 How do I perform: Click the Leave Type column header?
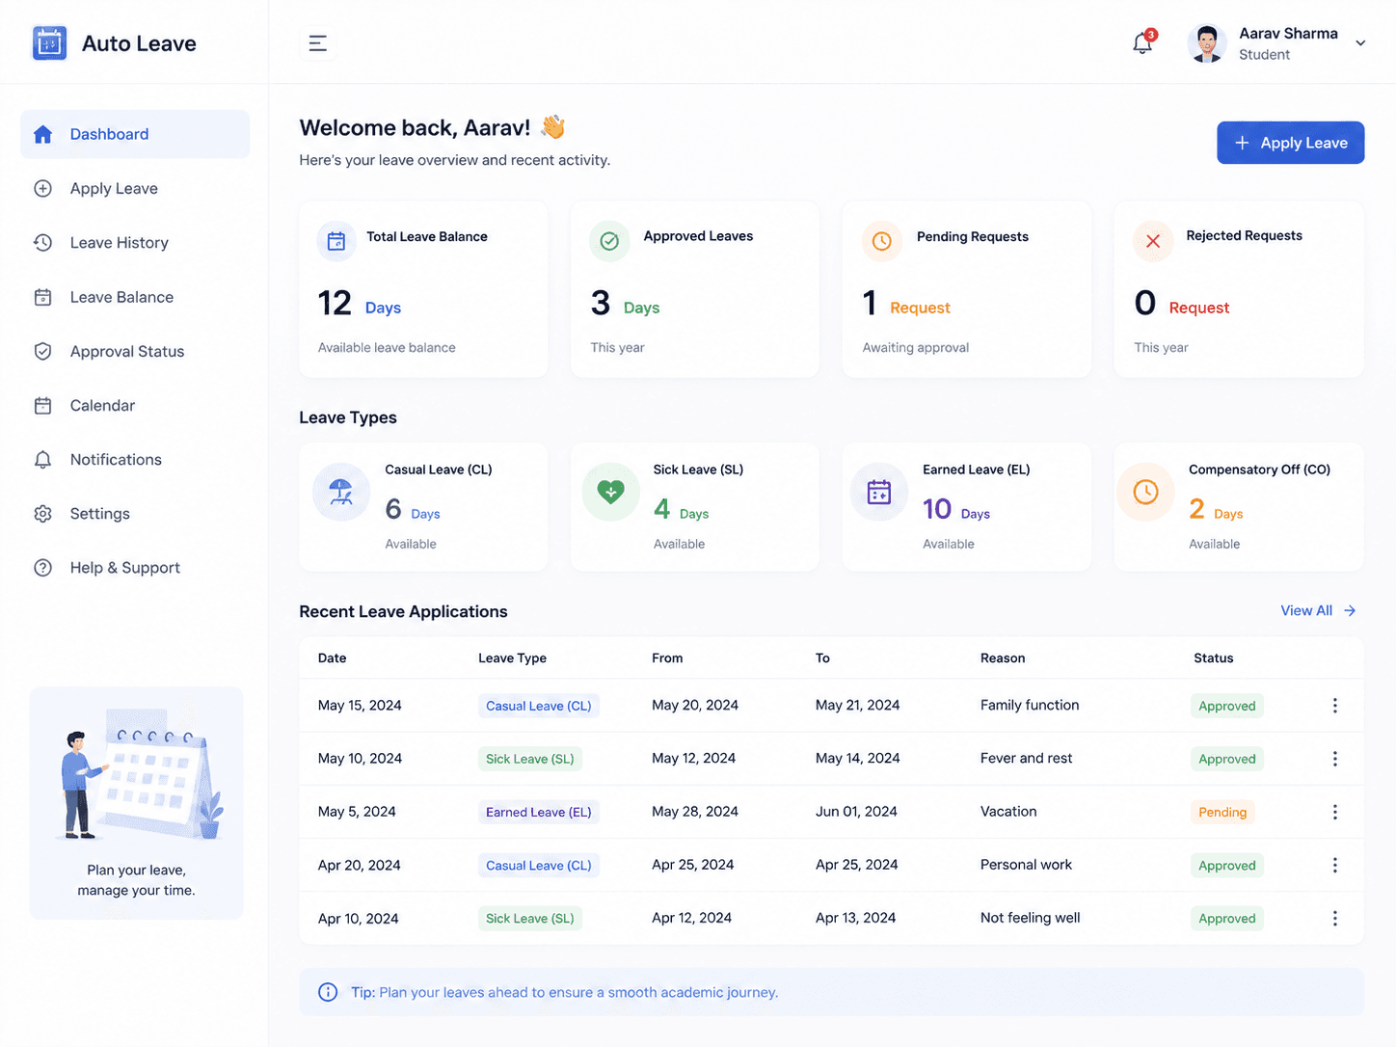[x=512, y=658]
